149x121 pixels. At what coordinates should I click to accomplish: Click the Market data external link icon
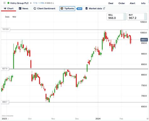pos(104,8)
